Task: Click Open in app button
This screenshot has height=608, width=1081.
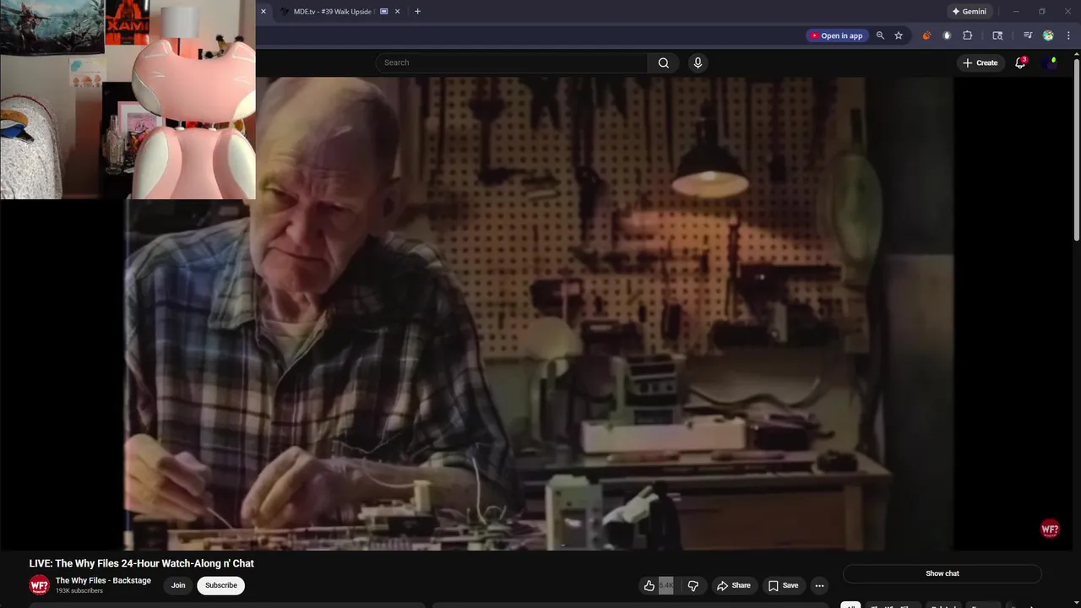Action: click(x=836, y=35)
